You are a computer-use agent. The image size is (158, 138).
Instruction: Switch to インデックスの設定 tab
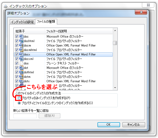[x=22, y=22]
